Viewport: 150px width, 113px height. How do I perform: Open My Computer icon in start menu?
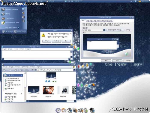pos(23,9)
